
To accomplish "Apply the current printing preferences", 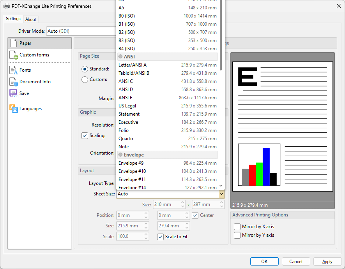I will coord(327,261).
